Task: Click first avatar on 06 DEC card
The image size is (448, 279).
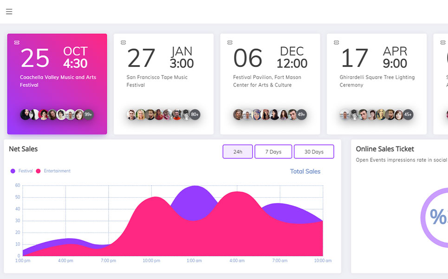Action: pos(238,114)
